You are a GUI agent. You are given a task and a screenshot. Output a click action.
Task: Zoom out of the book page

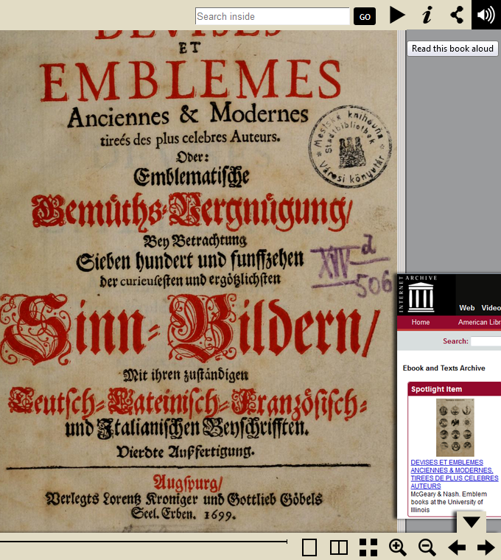click(x=427, y=547)
